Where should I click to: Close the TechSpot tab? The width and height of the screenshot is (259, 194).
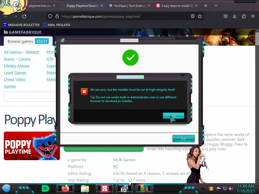point(149,6)
